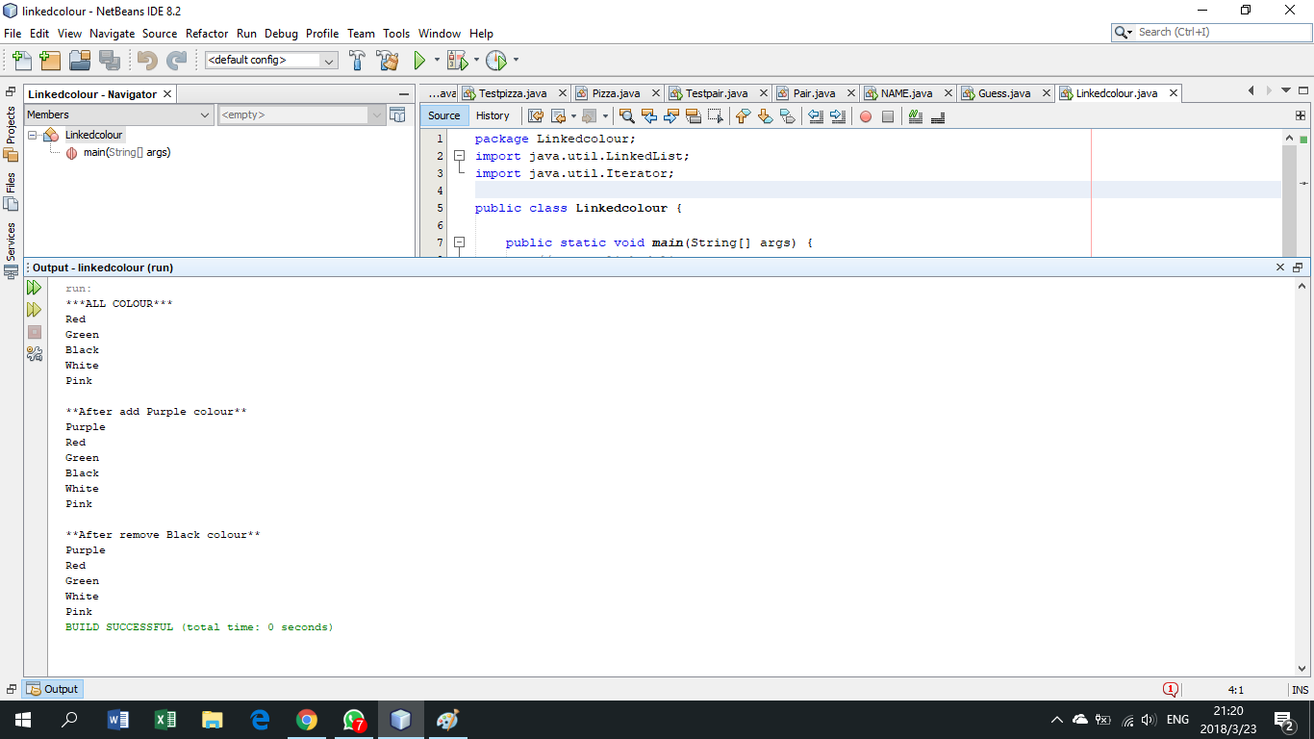Toggle a bookmark with the bookmark icon
This screenshot has height=739, width=1314.
pyautogui.click(x=788, y=115)
